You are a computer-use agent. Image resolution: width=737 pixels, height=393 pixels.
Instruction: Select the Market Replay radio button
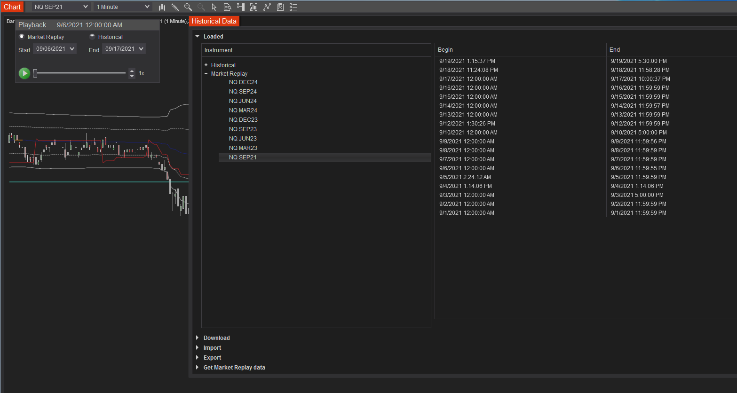(x=22, y=37)
